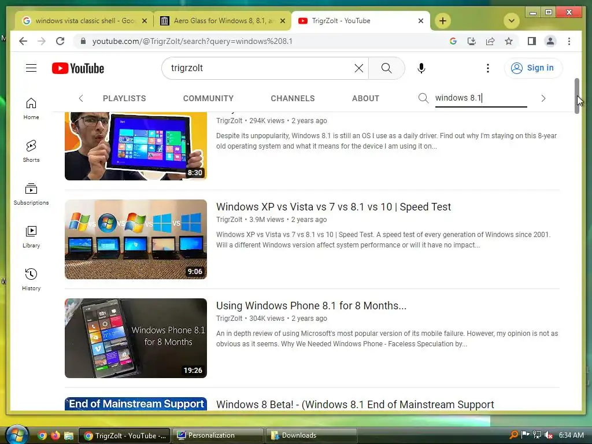Viewport: 592px width, 444px height.
Task: Bookmark this page with the star
Action: 509,41
